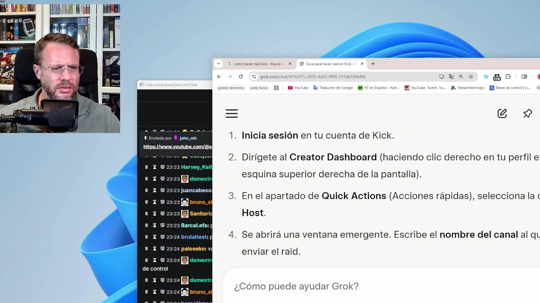Install app icon in the address bar
Screen dimensions: 540x303
pyautogui.click(x=442, y=77)
